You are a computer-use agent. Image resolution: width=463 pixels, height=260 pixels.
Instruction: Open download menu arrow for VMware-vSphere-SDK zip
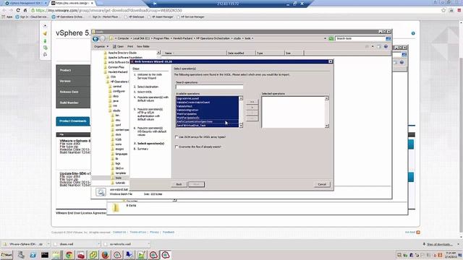pos(48,244)
